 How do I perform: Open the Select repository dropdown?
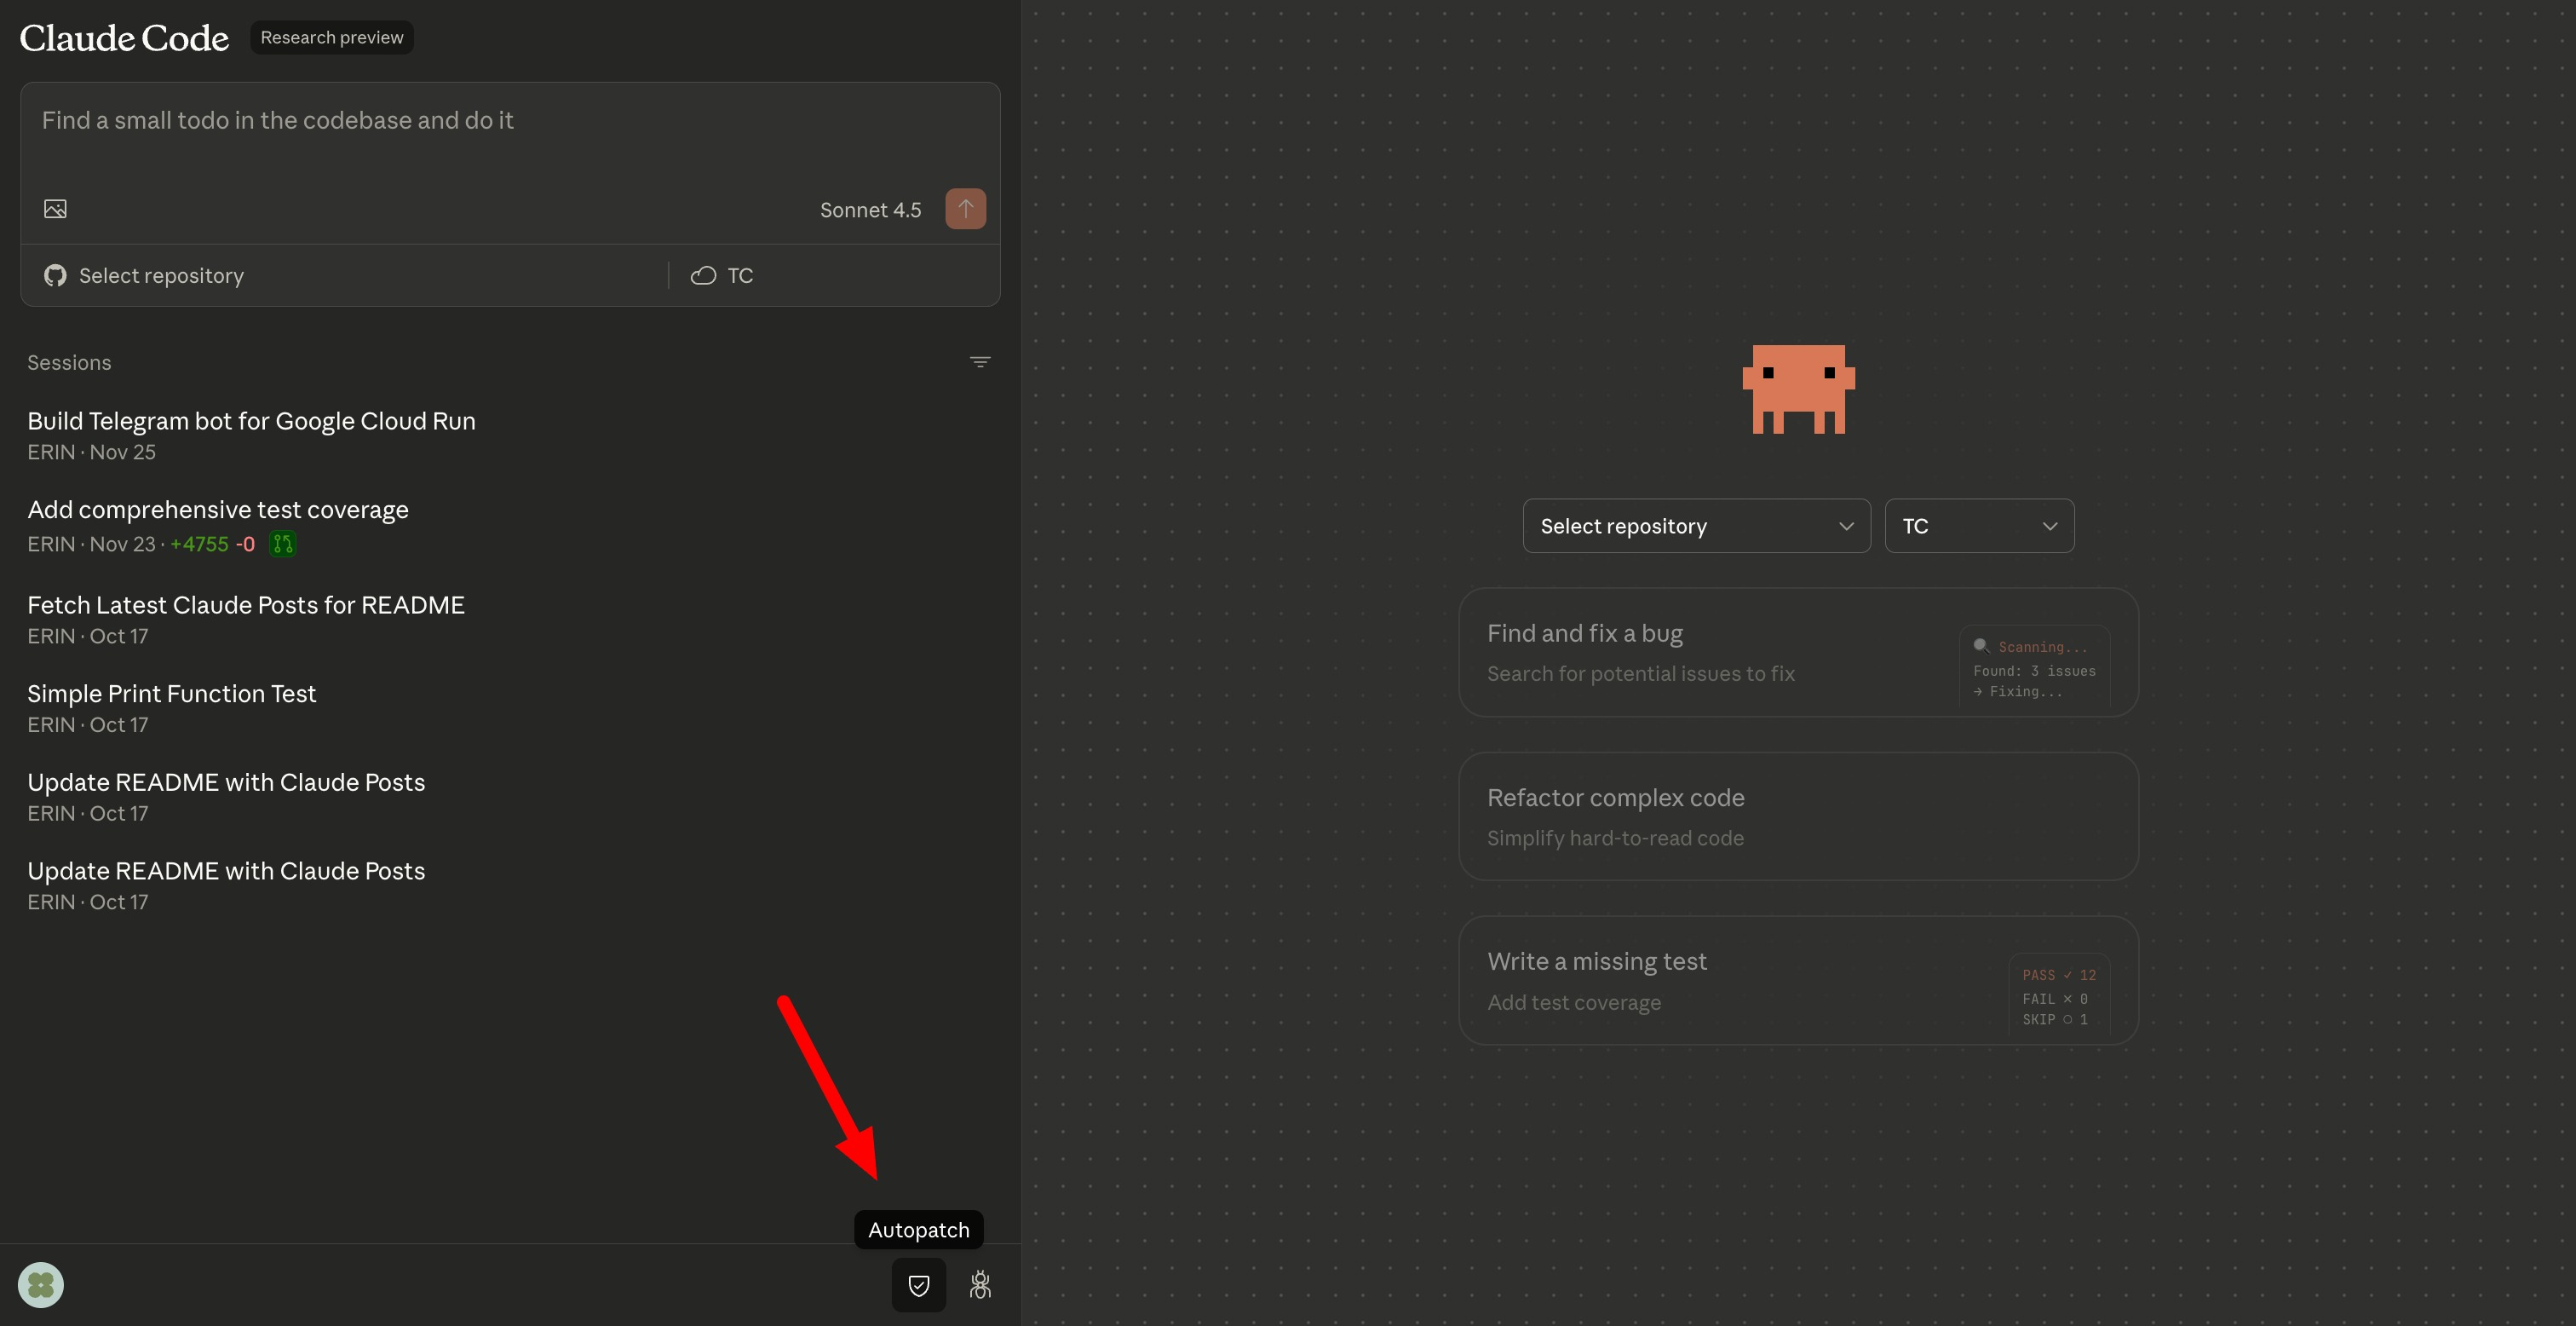1696,526
